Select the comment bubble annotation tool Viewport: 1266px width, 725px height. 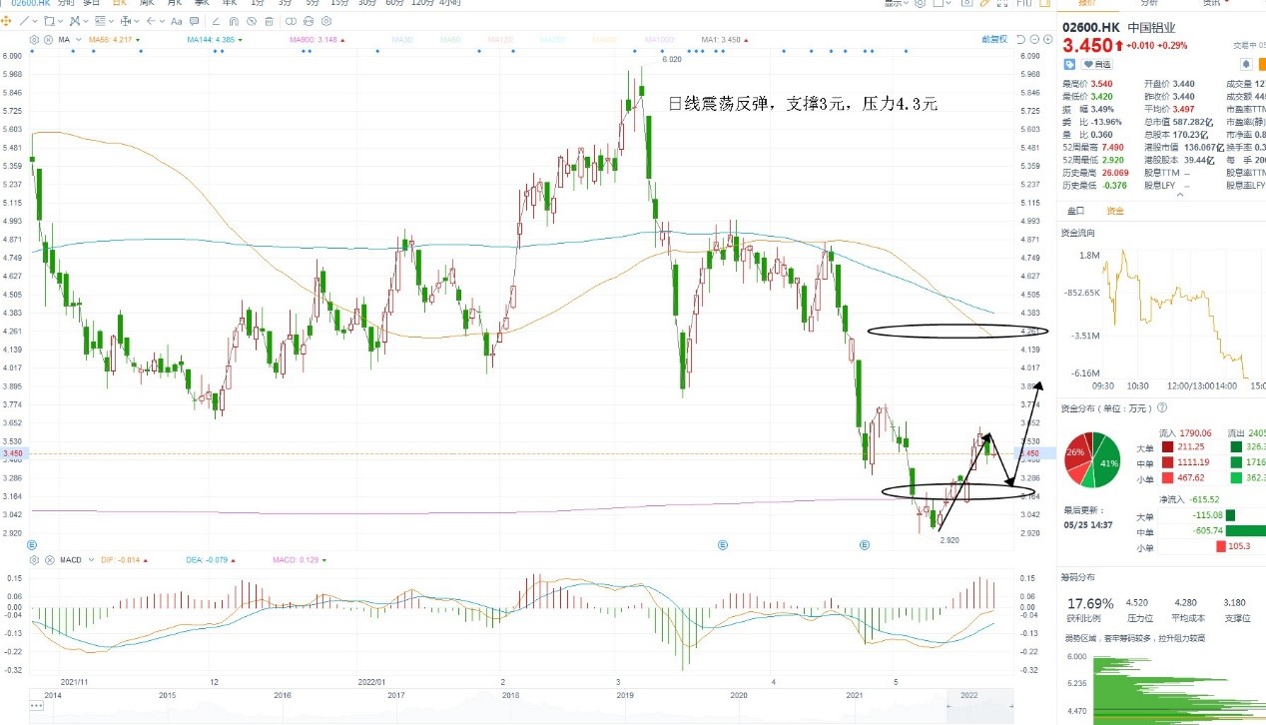pos(194,21)
